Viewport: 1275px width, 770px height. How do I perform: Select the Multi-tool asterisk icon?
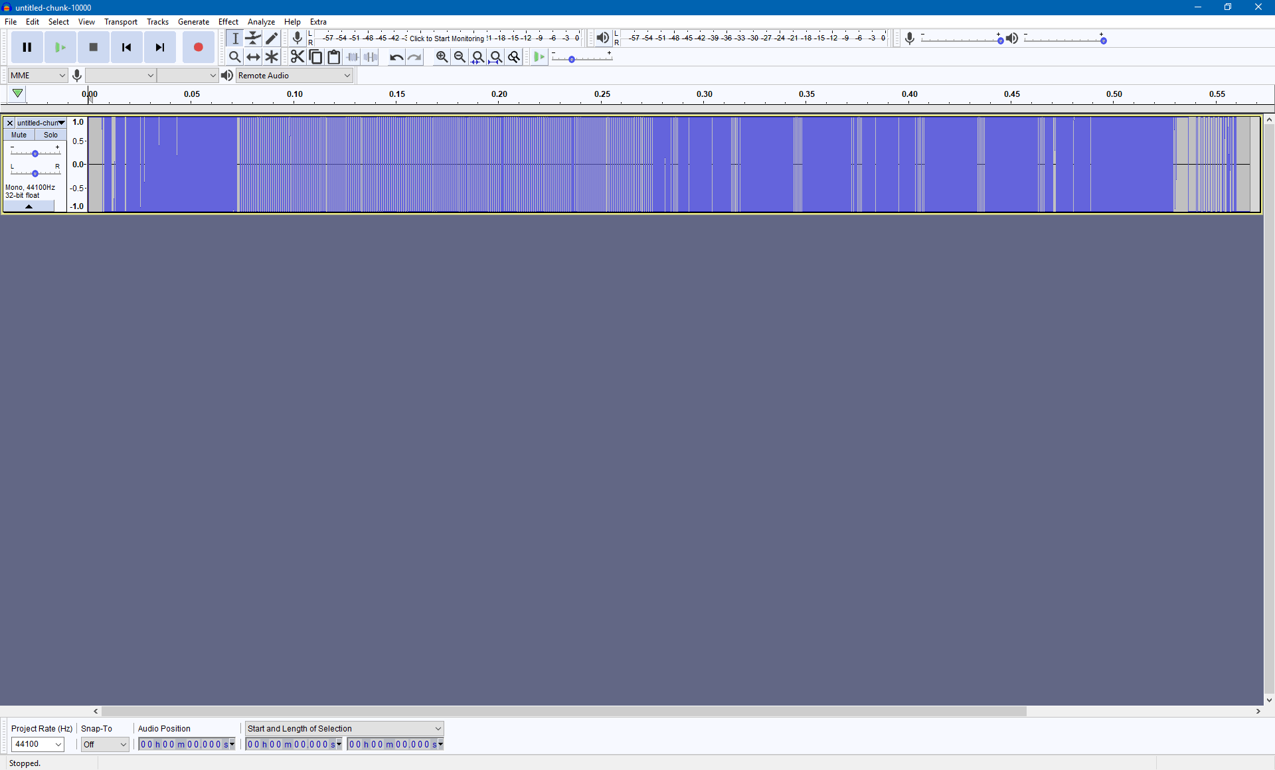click(272, 57)
